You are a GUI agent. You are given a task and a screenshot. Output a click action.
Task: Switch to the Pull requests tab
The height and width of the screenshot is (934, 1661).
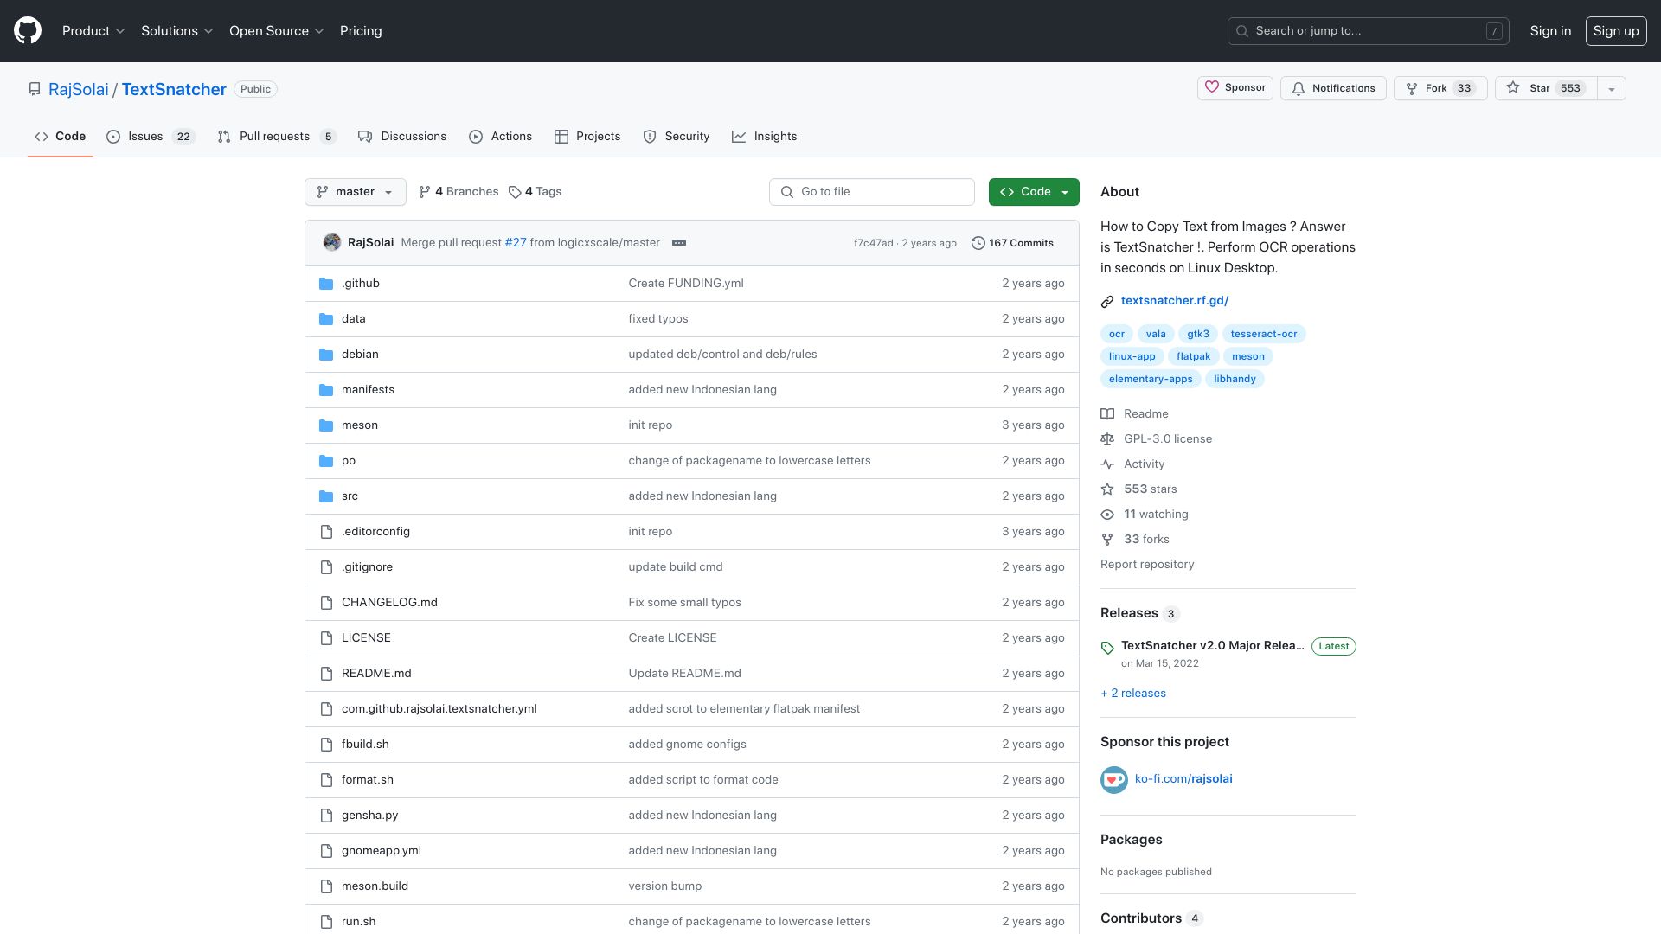click(277, 137)
